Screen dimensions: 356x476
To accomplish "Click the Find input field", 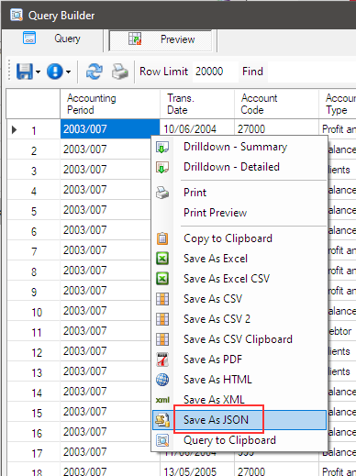I will [x=311, y=72].
